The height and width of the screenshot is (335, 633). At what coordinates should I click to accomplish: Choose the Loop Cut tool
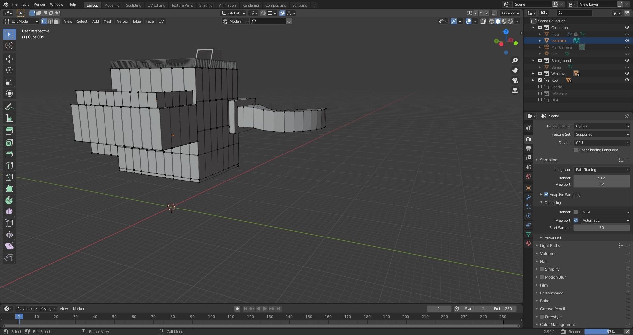(x=9, y=166)
